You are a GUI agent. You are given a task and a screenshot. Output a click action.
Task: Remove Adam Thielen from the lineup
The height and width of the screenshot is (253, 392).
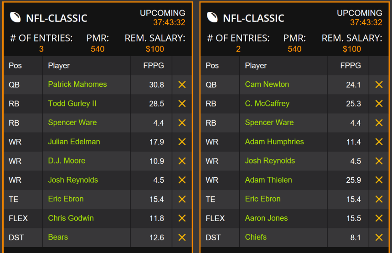click(379, 180)
